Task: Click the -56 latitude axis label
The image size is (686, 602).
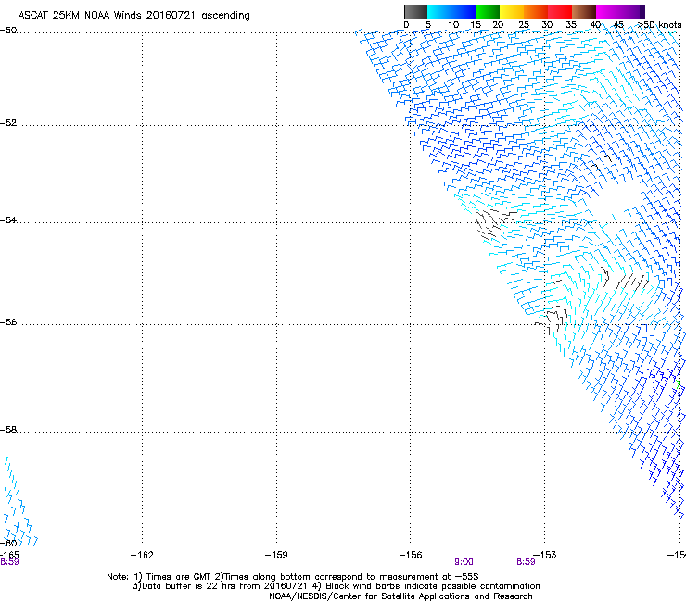Action: tap(8, 321)
